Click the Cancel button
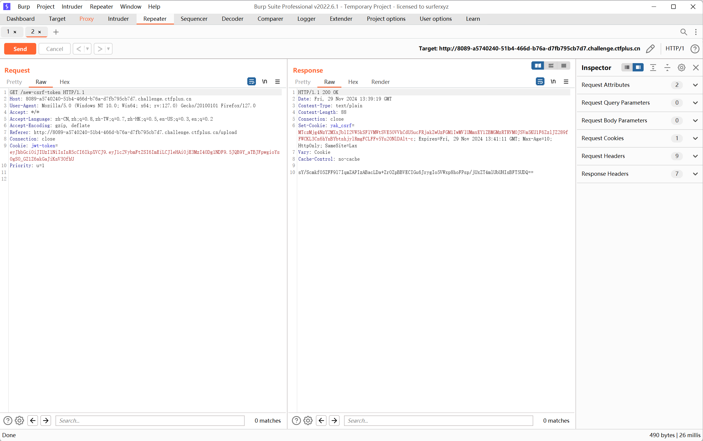The height and width of the screenshot is (441, 703). 55,49
